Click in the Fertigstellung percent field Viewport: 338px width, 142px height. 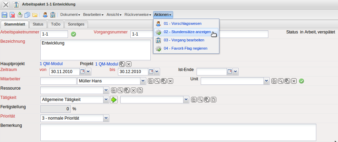56,109
